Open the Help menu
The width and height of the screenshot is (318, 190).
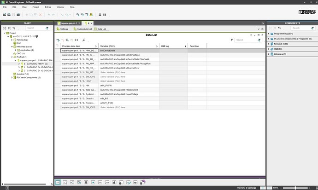point(72,7)
